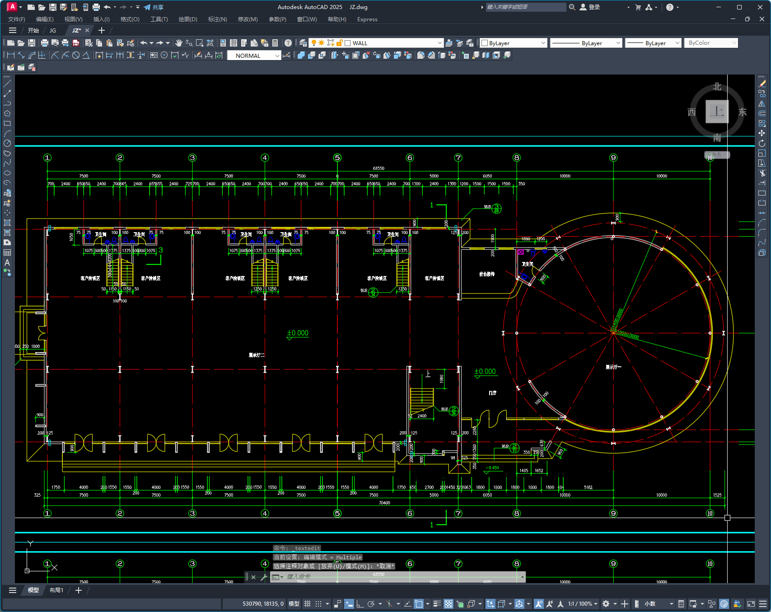Viewport: 771px width, 612px height.
Task: Toggle ortho mode in status bar
Action: pos(360,604)
